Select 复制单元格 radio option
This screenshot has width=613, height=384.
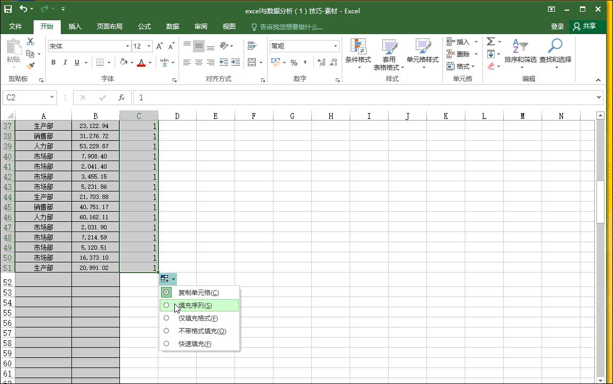[199, 292]
